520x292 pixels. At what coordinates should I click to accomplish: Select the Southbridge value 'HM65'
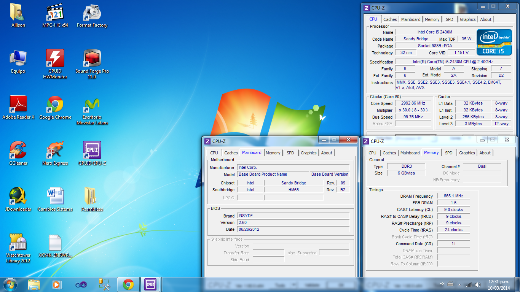293,190
